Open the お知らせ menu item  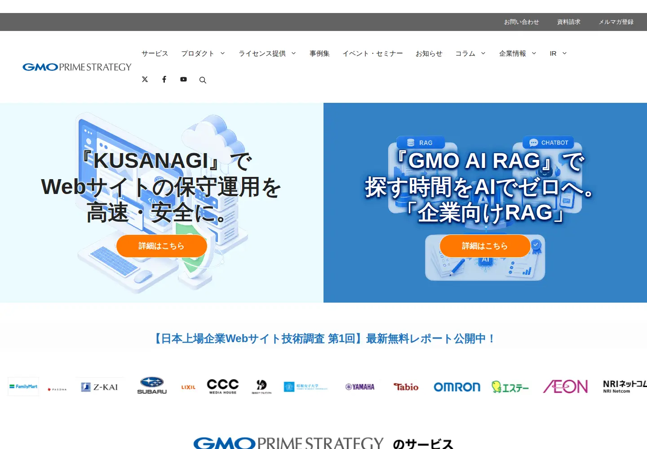429,53
